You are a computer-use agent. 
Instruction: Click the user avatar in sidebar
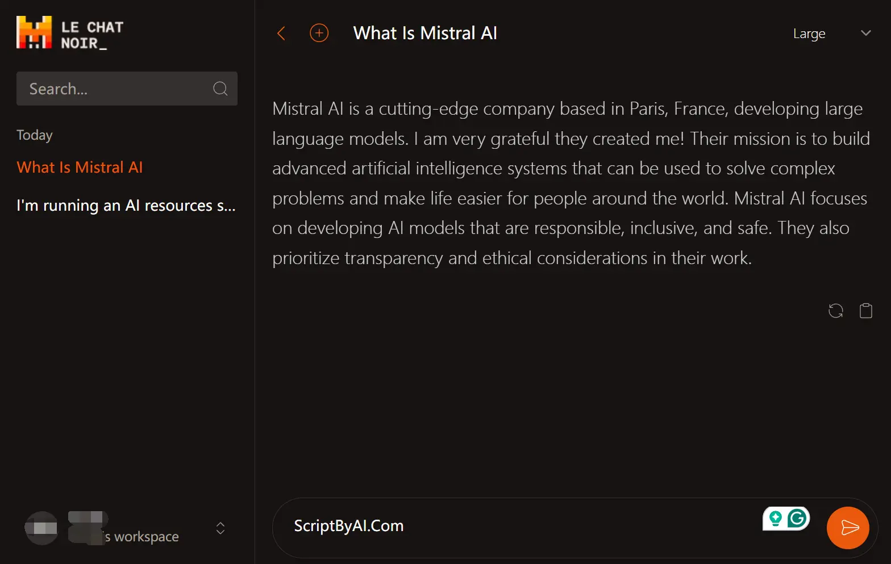click(x=41, y=528)
